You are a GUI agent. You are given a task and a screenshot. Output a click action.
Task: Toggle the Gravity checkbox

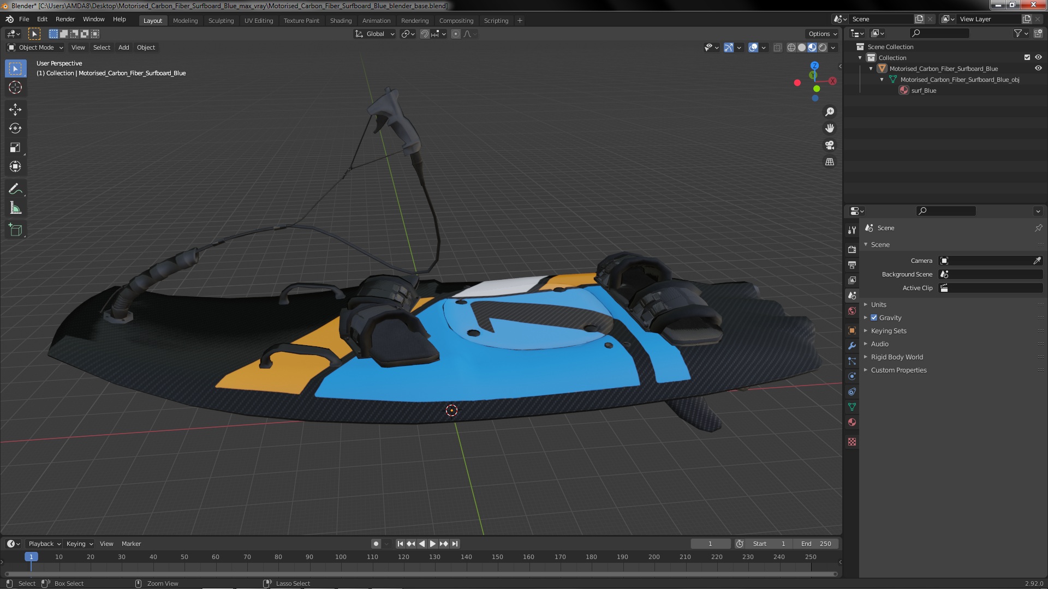click(874, 317)
